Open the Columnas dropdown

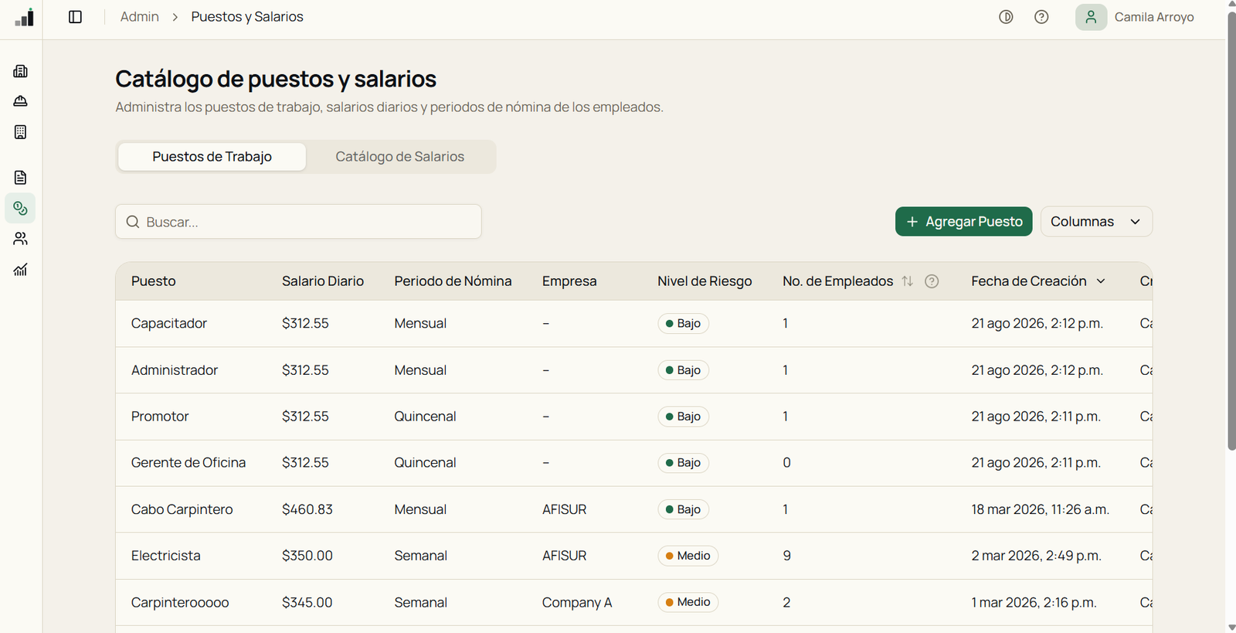coord(1096,222)
